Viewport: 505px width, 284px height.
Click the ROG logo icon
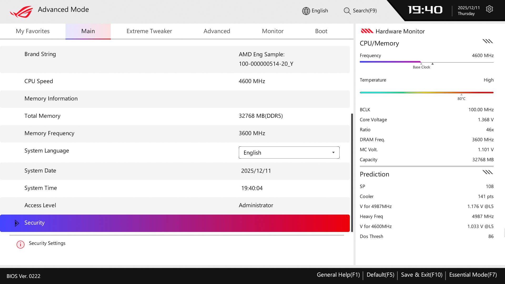(22, 12)
